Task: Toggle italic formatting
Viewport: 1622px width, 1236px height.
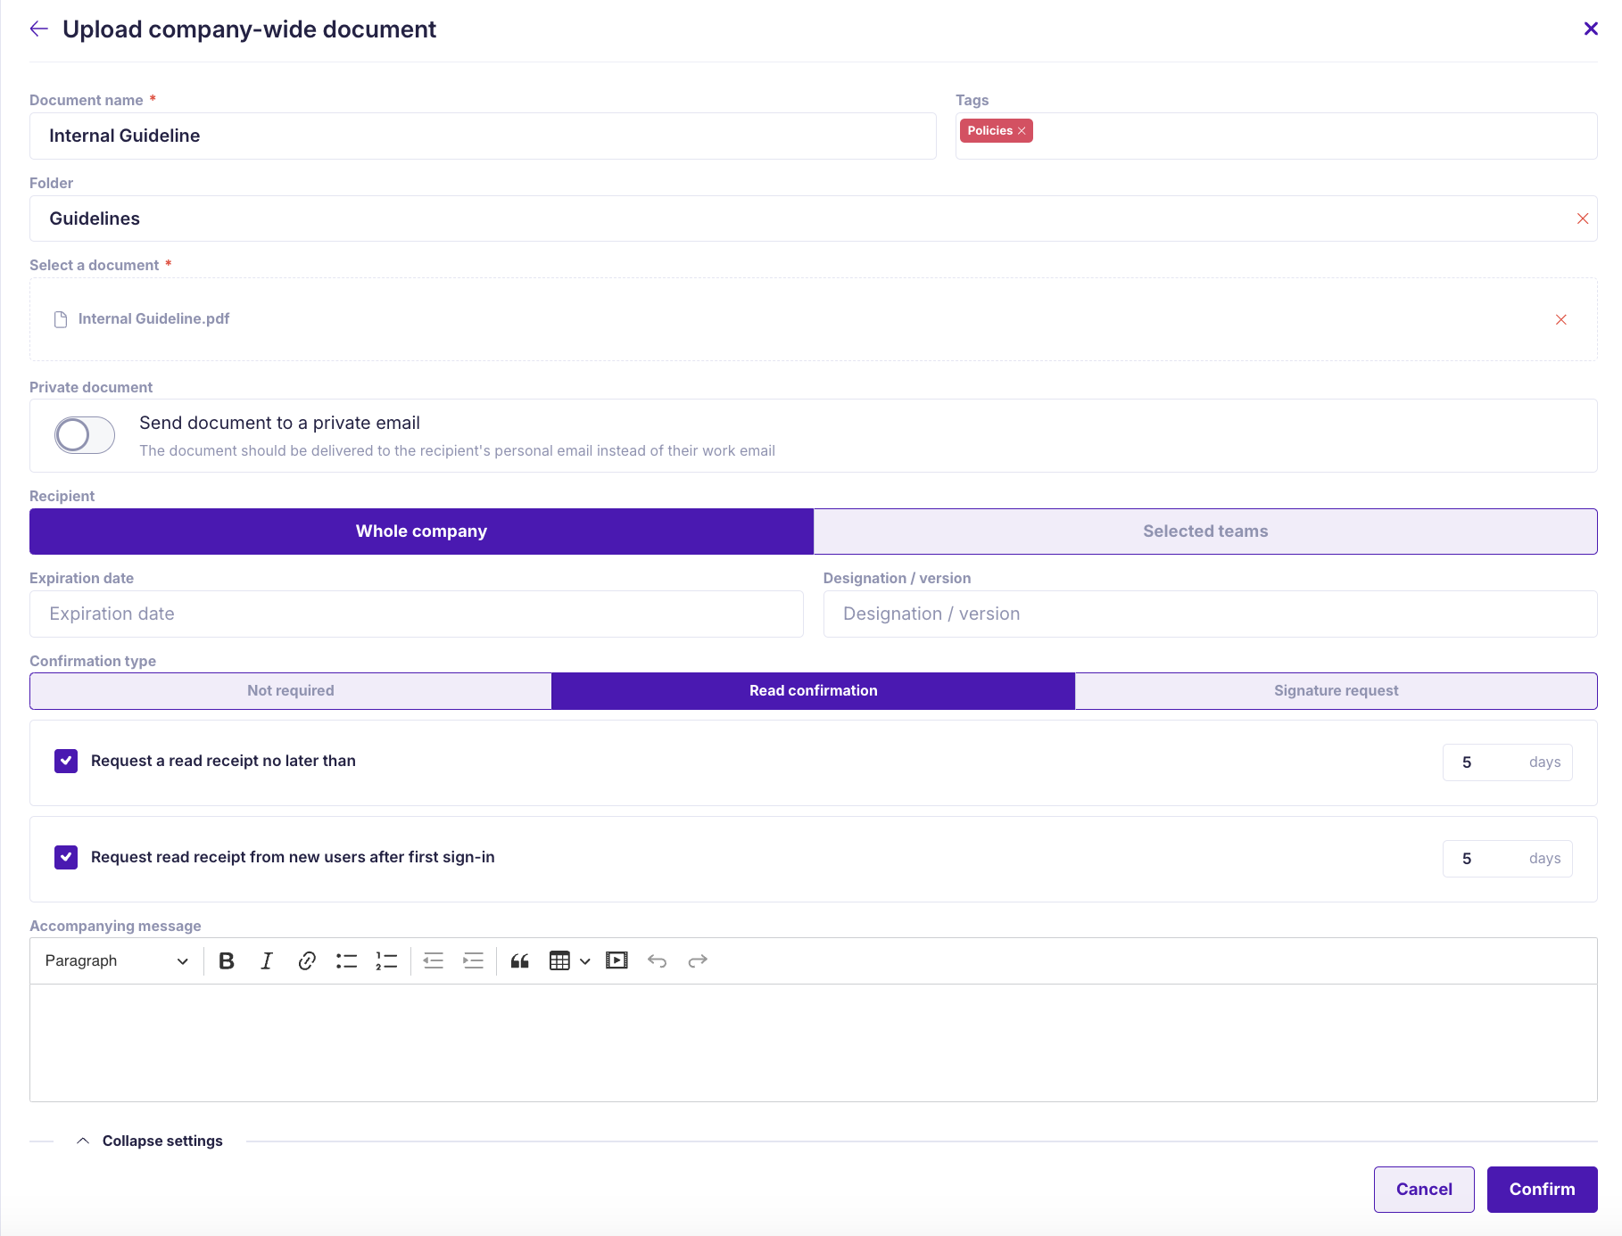Action: [x=267, y=960]
